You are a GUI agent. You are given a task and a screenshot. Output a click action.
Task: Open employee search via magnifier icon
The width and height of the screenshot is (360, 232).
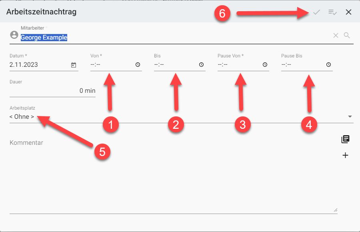pos(347,36)
